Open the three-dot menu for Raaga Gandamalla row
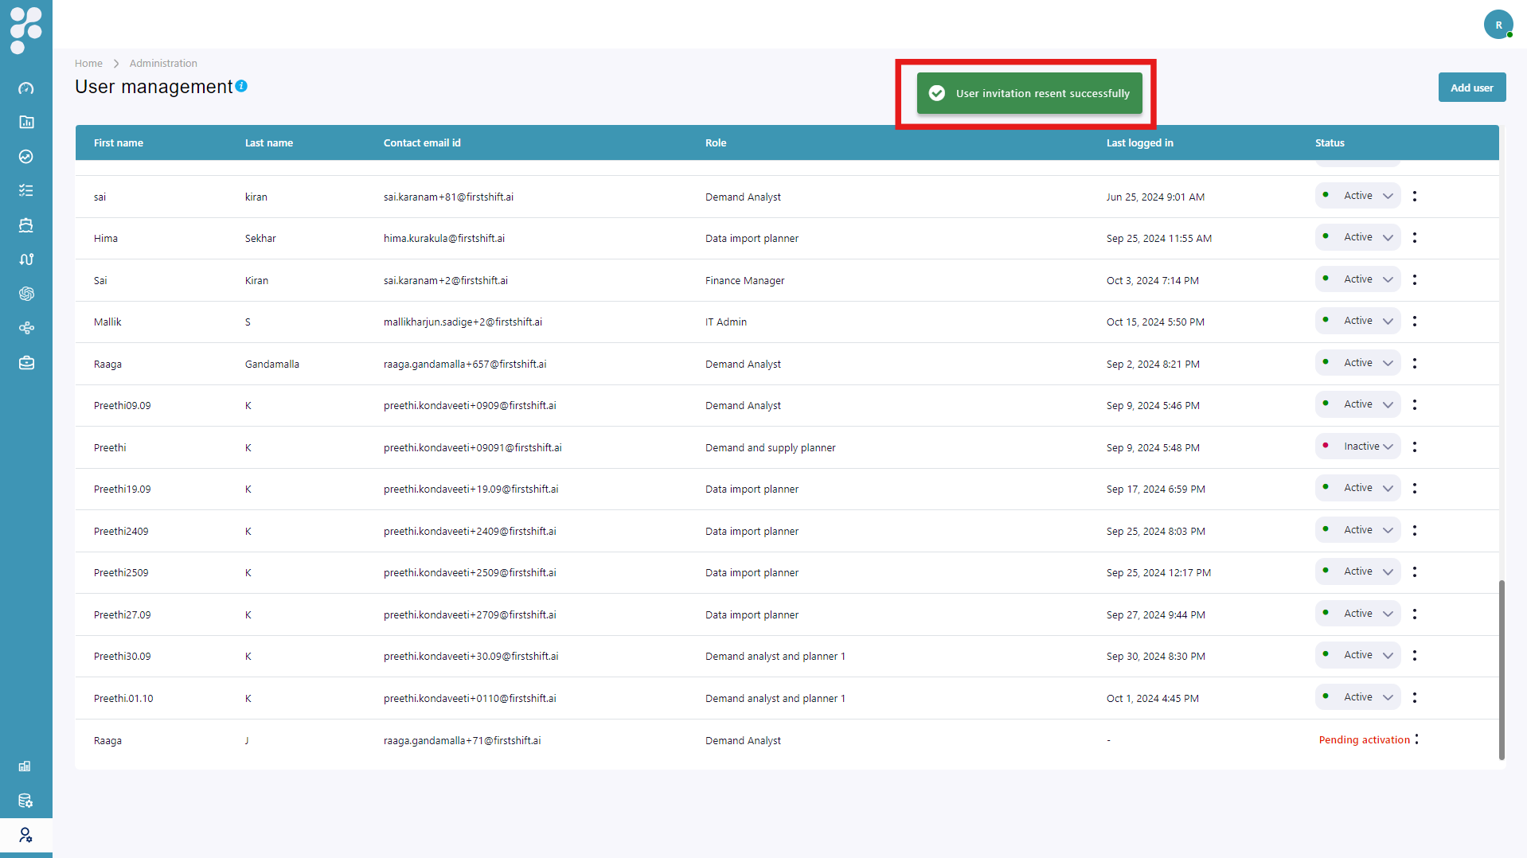 tap(1415, 363)
